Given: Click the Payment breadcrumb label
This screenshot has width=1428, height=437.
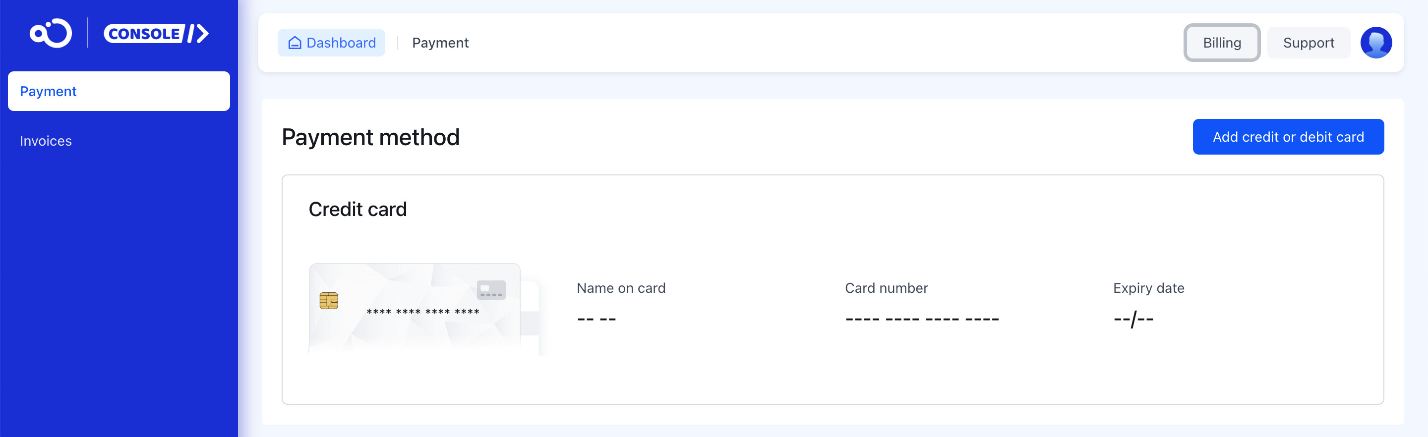Looking at the screenshot, I should coord(440,43).
